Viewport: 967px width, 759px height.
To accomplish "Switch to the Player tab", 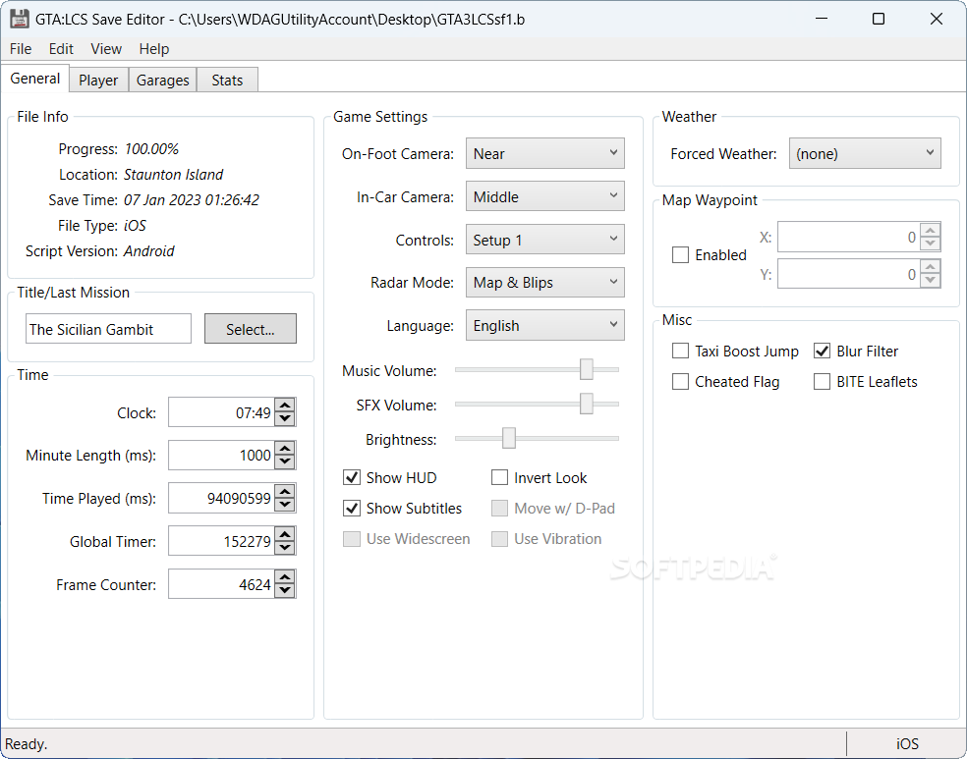I will 98,81.
